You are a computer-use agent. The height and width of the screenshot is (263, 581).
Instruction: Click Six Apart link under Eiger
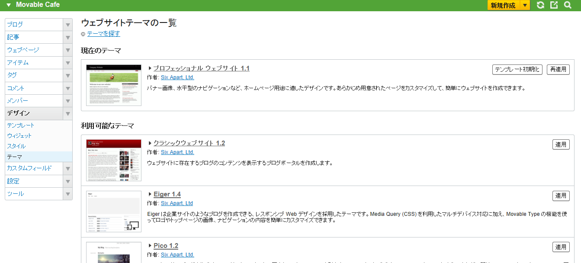click(x=177, y=203)
